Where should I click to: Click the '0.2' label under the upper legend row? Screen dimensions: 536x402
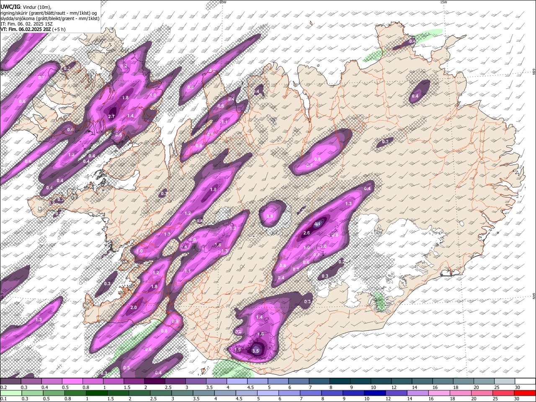(3, 387)
